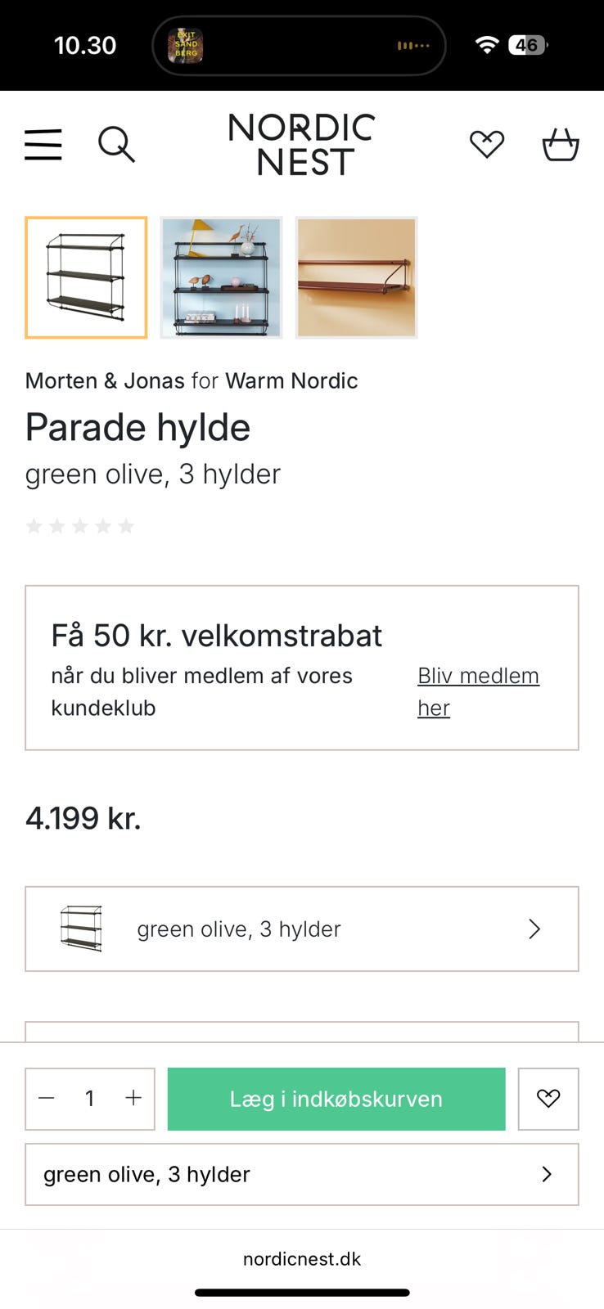View the styled blue-wall shelf thumbnail
The image size is (604, 1309).
pyautogui.click(x=221, y=277)
